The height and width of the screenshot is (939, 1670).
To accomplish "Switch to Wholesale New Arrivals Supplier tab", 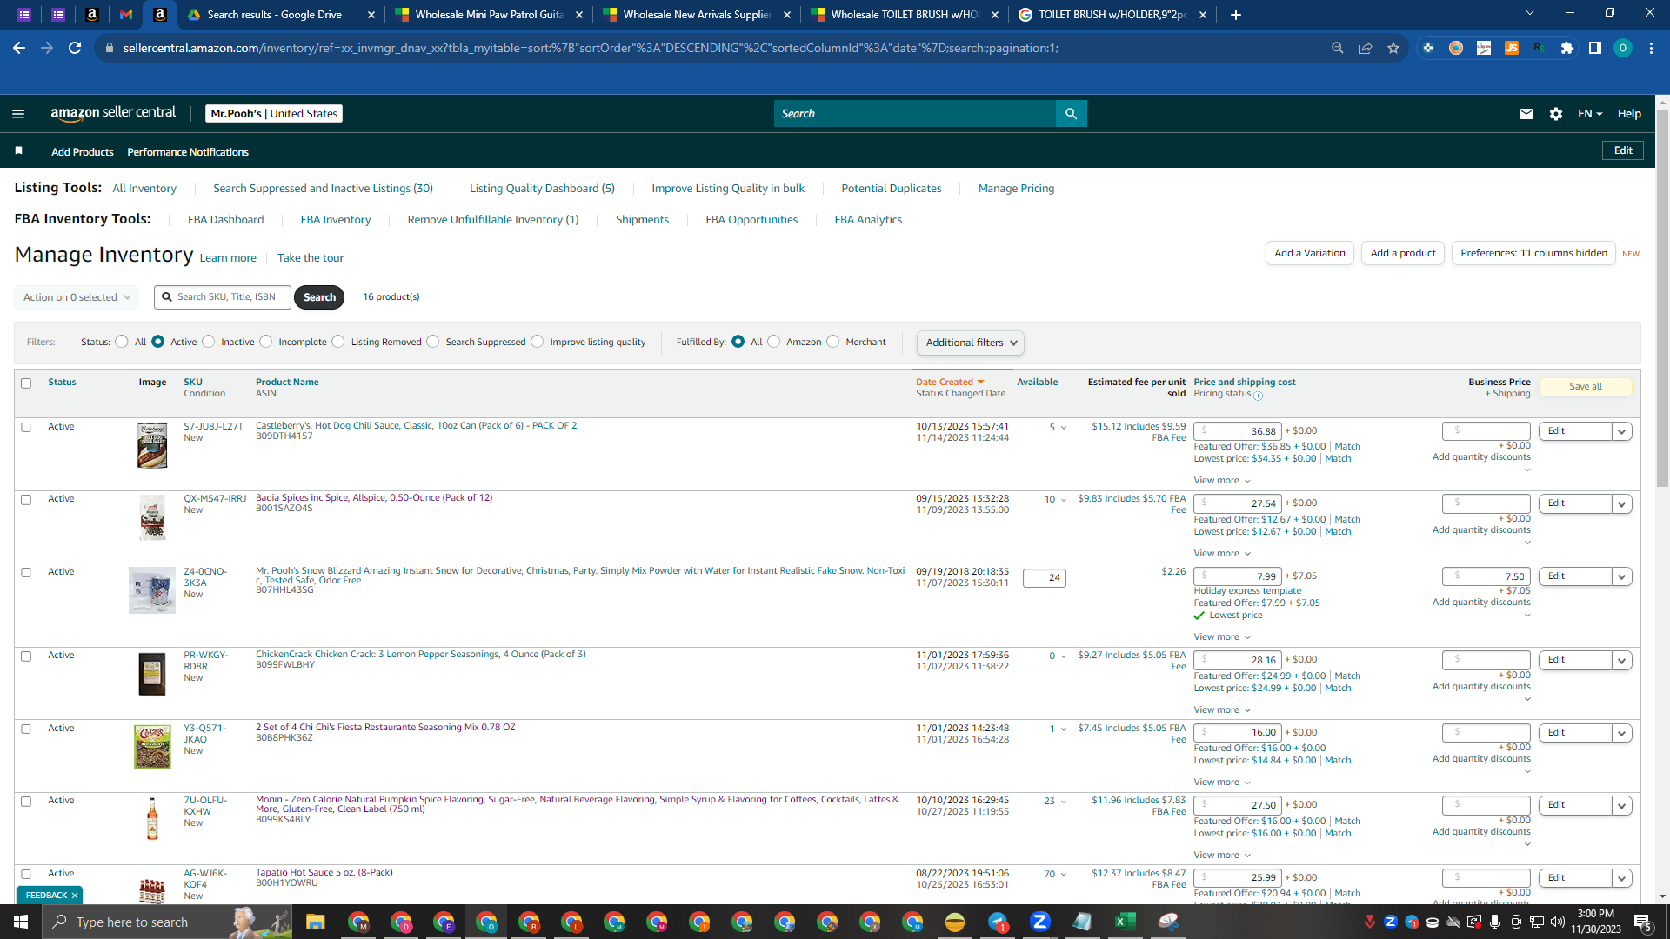I will pyautogui.click(x=696, y=15).
